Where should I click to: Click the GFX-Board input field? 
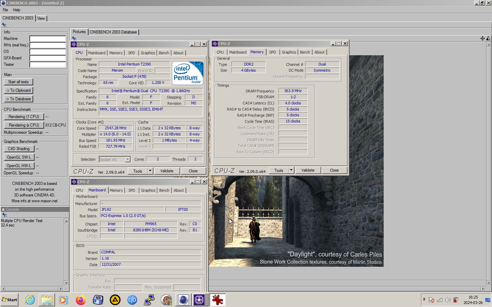click(x=47, y=58)
